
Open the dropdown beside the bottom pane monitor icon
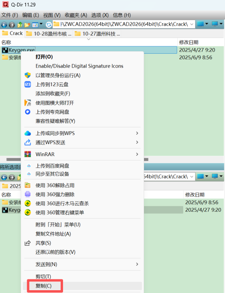[221, 177]
